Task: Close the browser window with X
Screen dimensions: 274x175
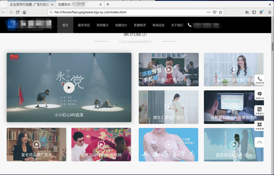Action: (x=270, y=5)
